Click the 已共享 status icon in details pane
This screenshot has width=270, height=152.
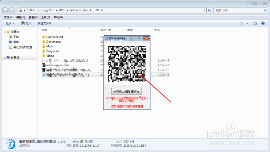(x=82, y=141)
